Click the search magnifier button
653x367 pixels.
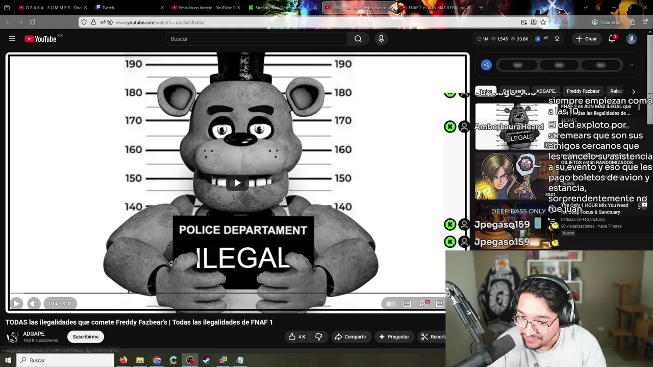pyautogui.click(x=358, y=39)
